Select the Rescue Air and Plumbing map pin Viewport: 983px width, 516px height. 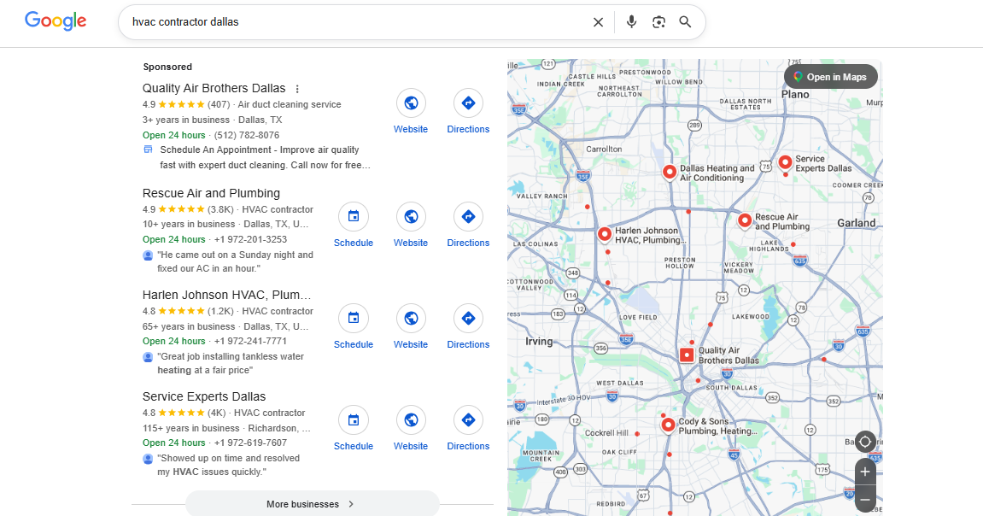point(744,220)
